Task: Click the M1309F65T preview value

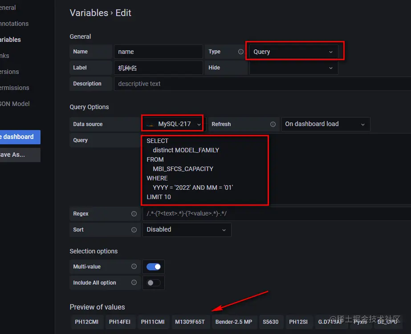Action: [190, 322]
